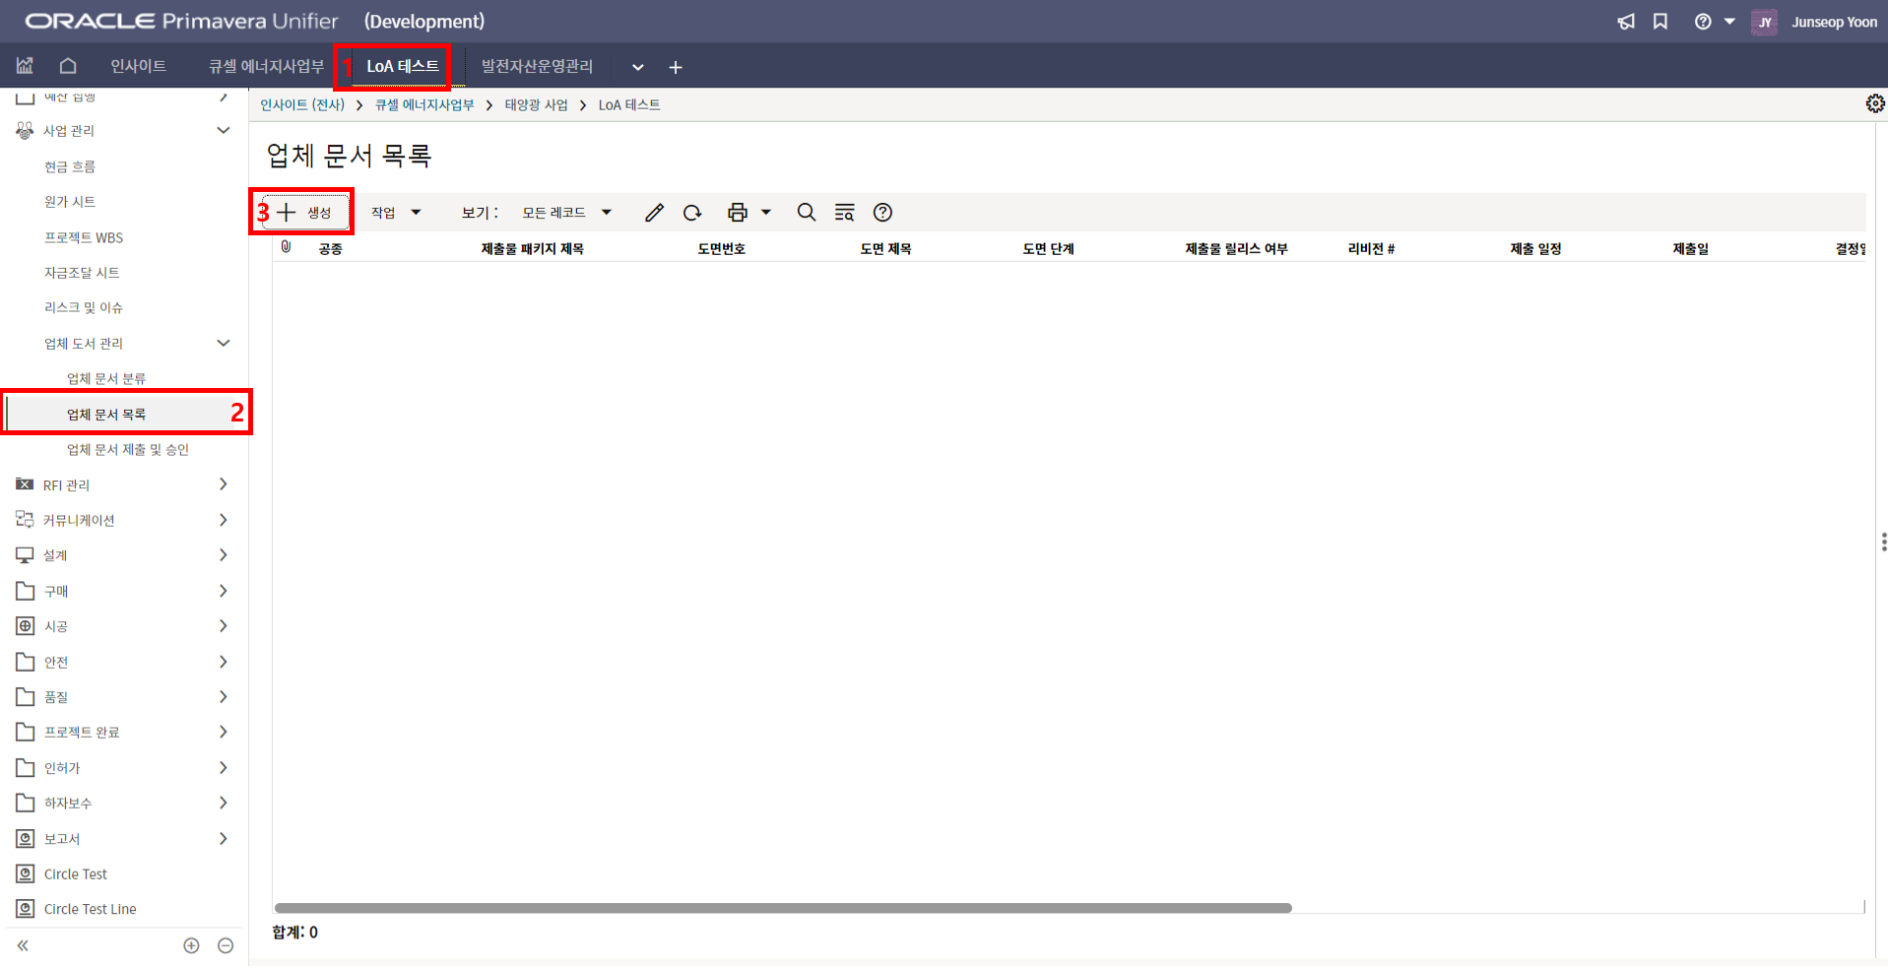Click the pencil edit icon in toolbar
Screen dimensions: 1888x968
point(654,213)
